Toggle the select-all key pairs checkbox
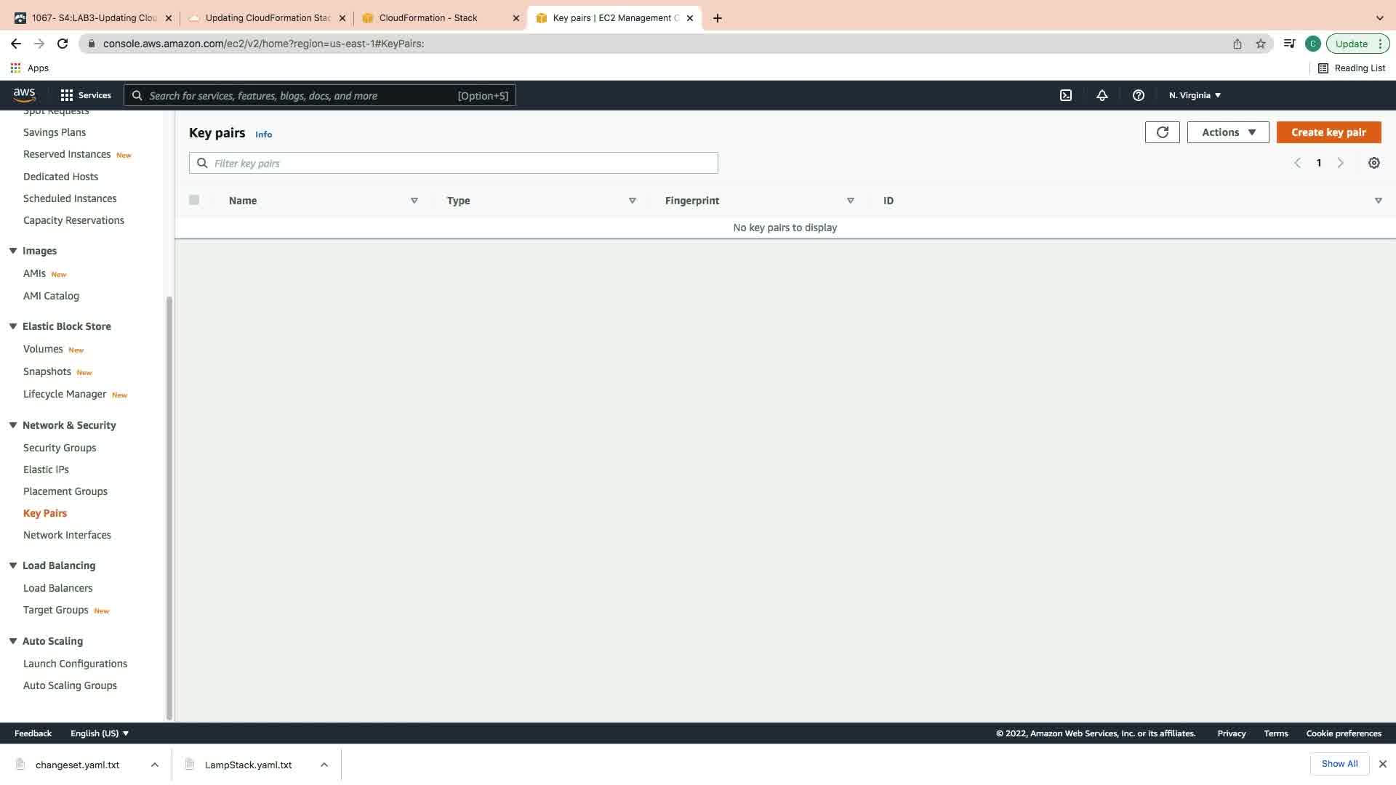Viewport: 1396px width, 785px height. click(194, 200)
